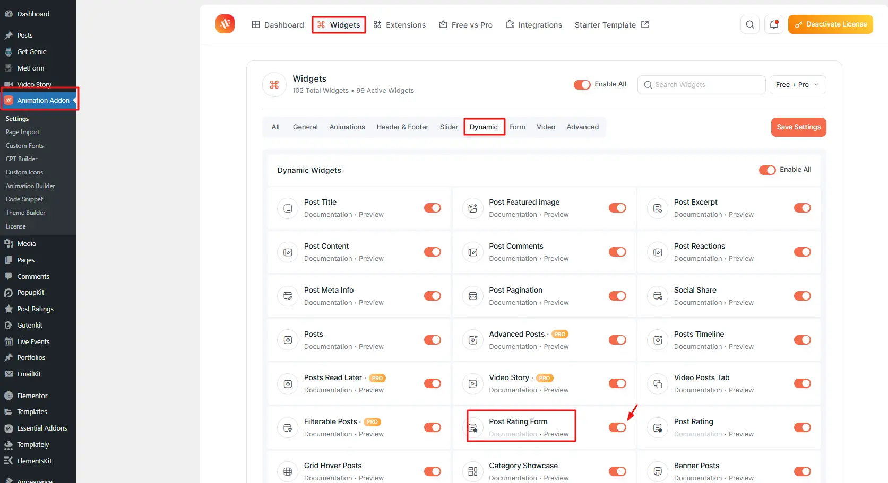Image resolution: width=888 pixels, height=483 pixels.
Task: Click the search icon in top header
Action: click(x=749, y=24)
